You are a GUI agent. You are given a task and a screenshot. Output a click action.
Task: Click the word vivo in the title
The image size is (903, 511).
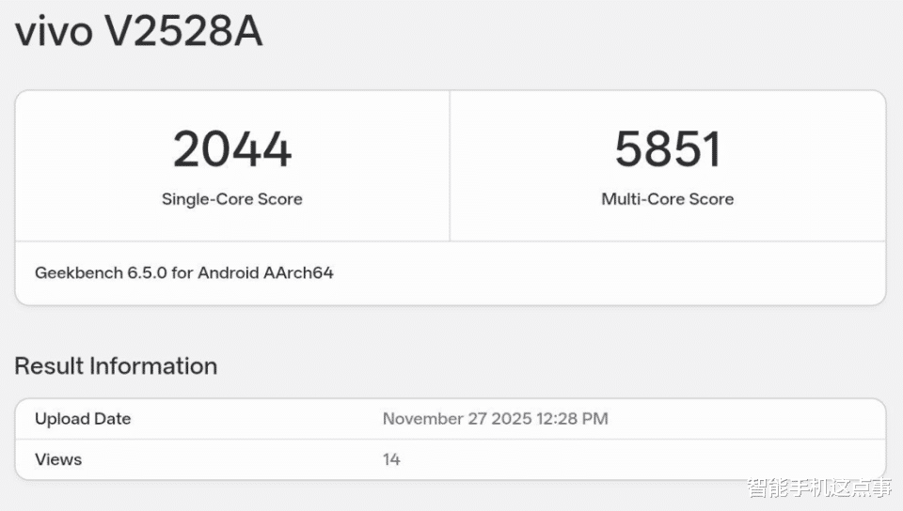[54, 31]
